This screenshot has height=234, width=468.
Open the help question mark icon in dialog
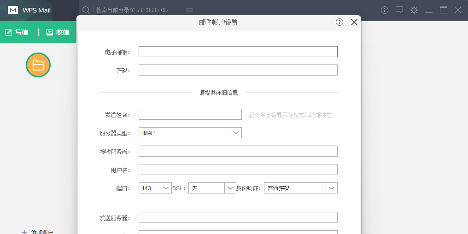[339, 22]
